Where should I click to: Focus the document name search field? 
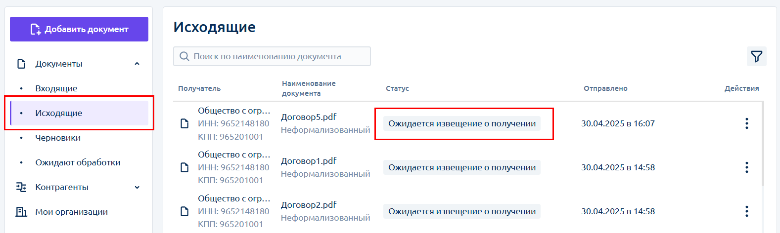[272, 56]
